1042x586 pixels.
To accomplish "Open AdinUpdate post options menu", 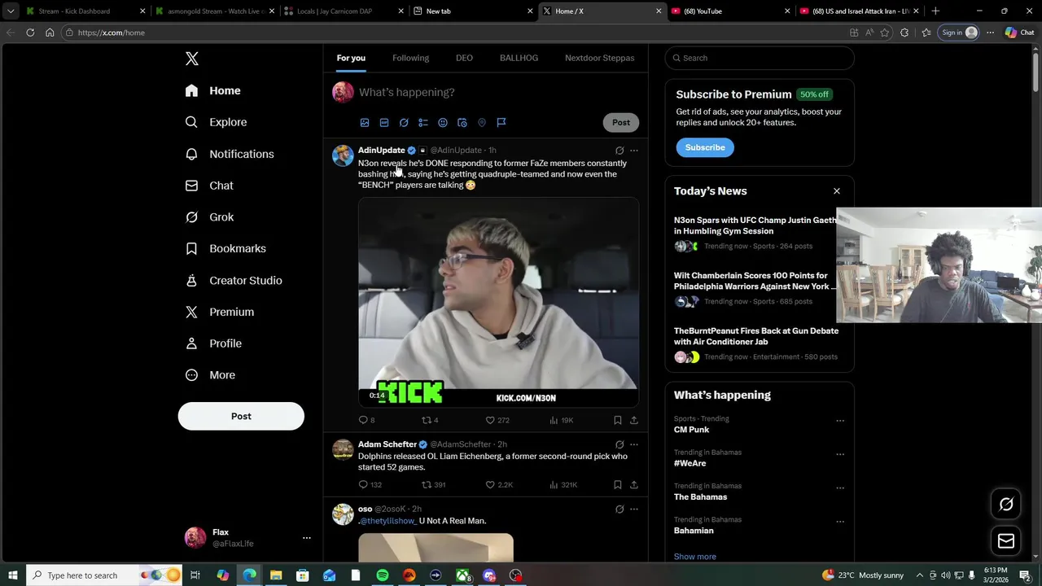I will 634,151.
